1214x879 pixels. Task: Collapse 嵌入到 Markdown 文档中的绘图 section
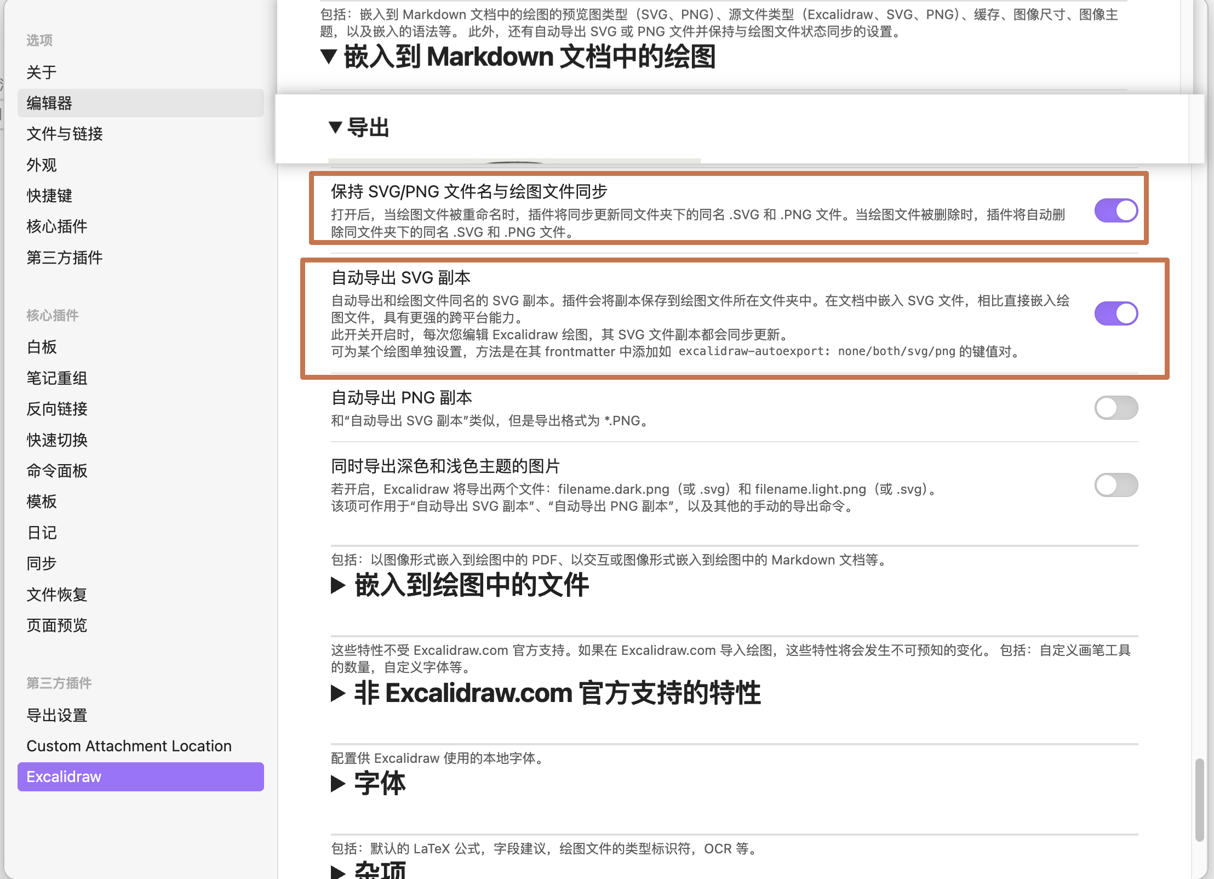329,56
